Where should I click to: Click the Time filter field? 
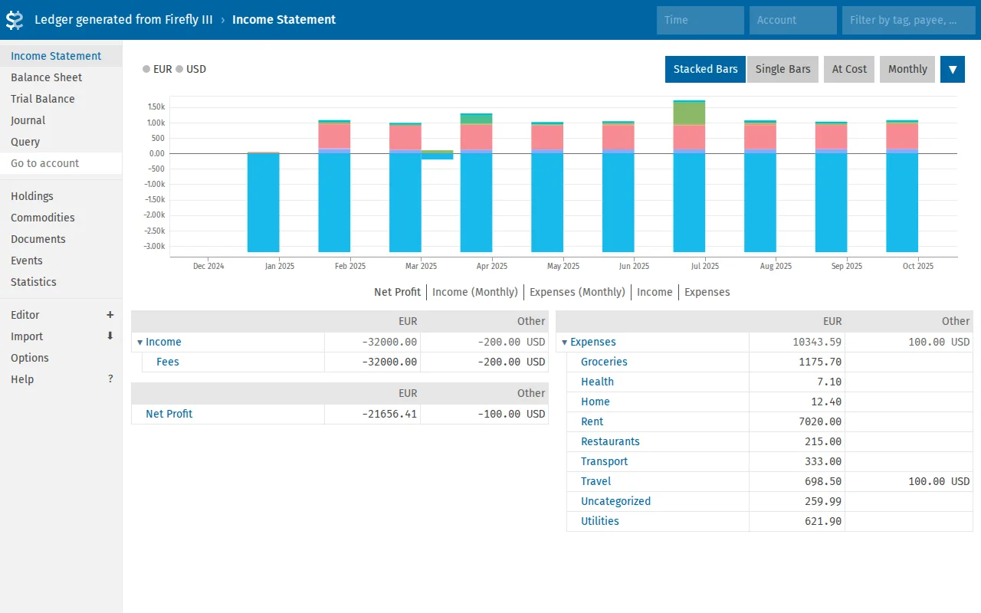pyautogui.click(x=700, y=20)
